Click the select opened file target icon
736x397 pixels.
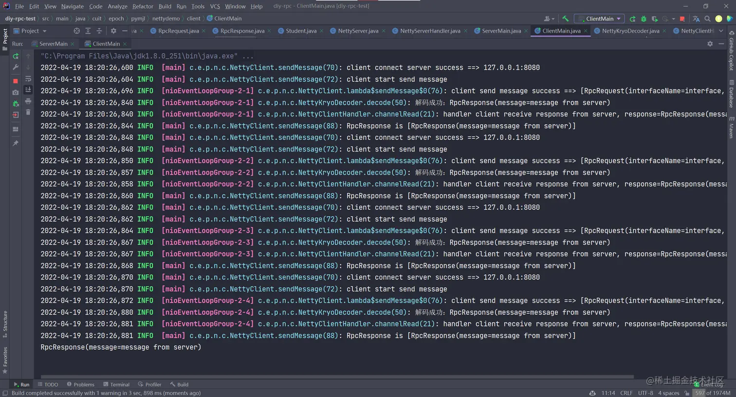76,31
